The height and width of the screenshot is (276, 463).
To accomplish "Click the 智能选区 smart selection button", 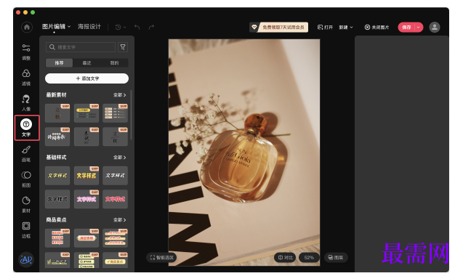I will [161, 257].
